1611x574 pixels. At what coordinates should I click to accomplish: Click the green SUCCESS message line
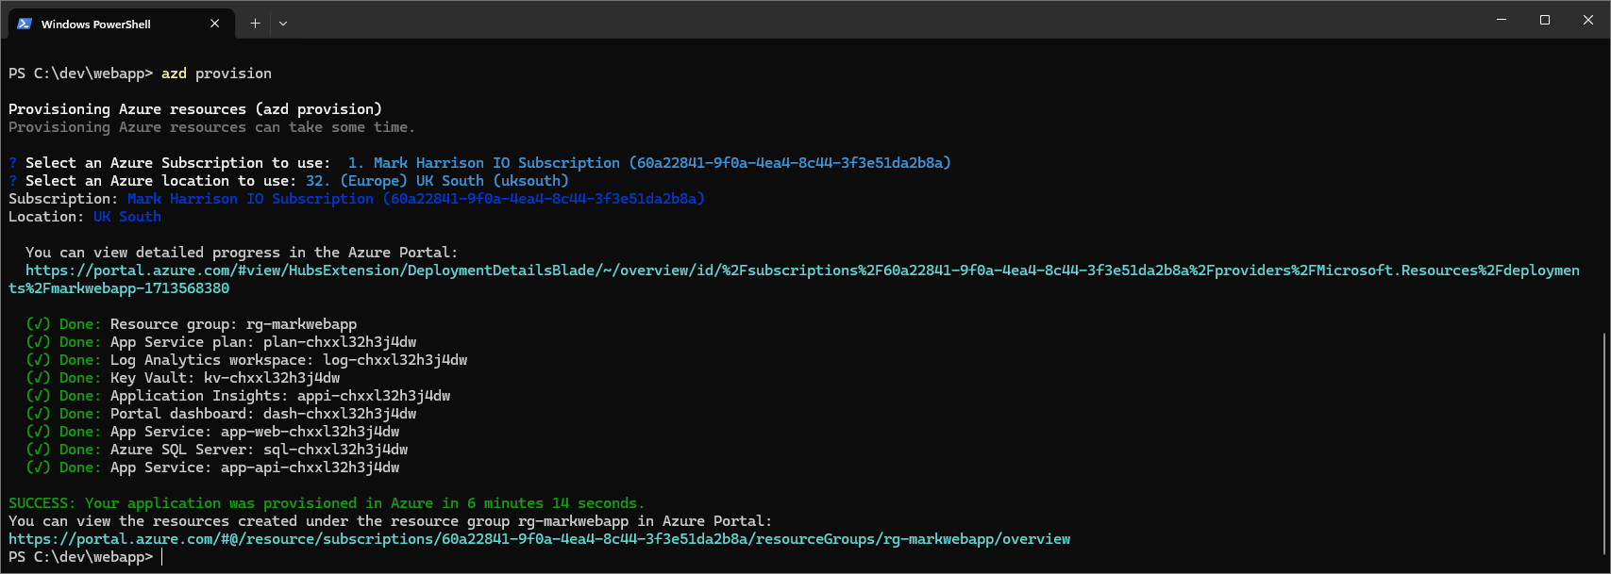[x=326, y=503]
